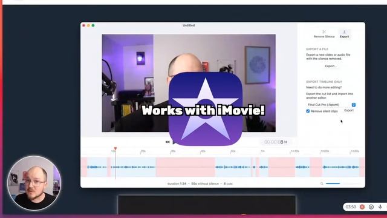This screenshot has height=218, width=387.
Task: Uncheck the Remove silent clips checkbox
Action: [308, 111]
